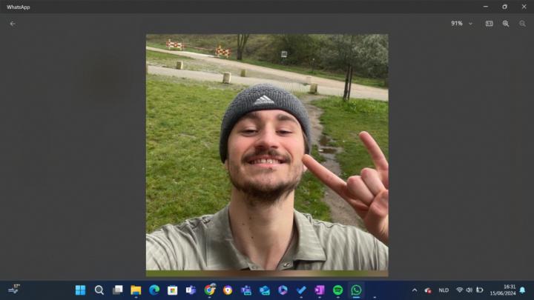
Task: Open the 91% zoom level dropdown
Action: (462, 24)
